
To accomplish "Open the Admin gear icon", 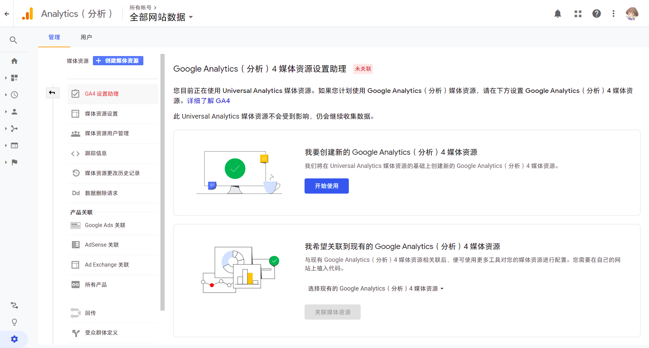I will (14, 339).
